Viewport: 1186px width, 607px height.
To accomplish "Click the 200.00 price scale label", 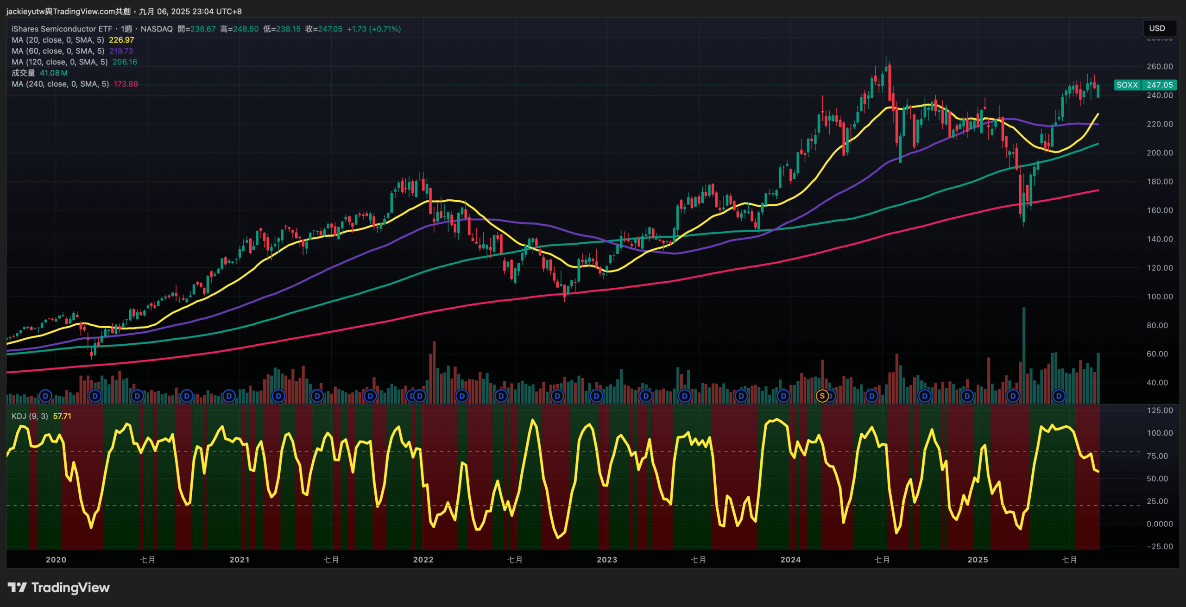I will 1160,153.
